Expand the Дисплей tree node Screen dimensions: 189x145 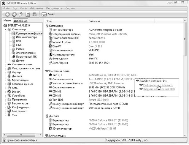5,76
